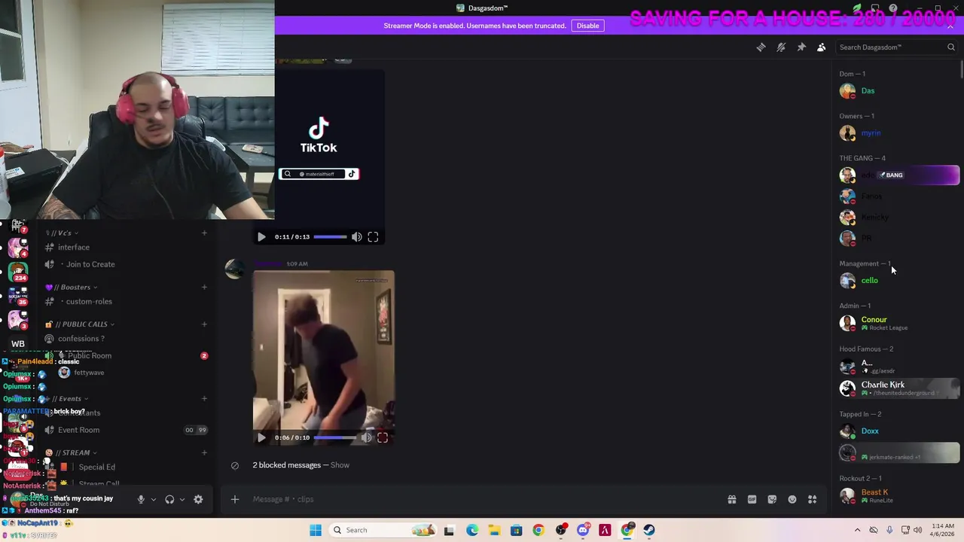Open Steam from the taskbar
This screenshot has width=964, height=542.
(x=649, y=530)
